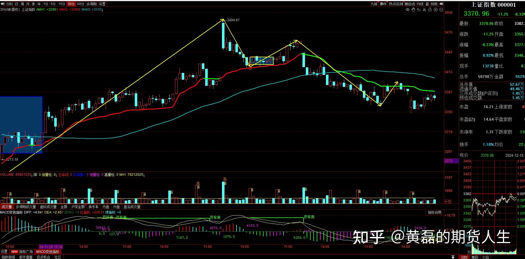Open the 社区 community tab
The height and width of the screenshot is (259, 525).
[x=58, y=257]
